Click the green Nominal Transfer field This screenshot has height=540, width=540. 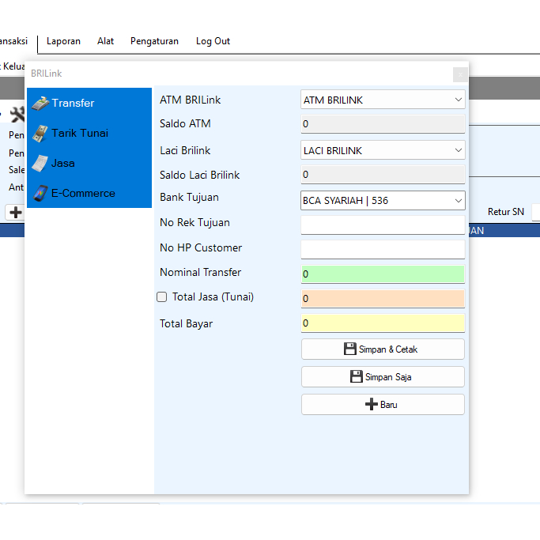383,274
